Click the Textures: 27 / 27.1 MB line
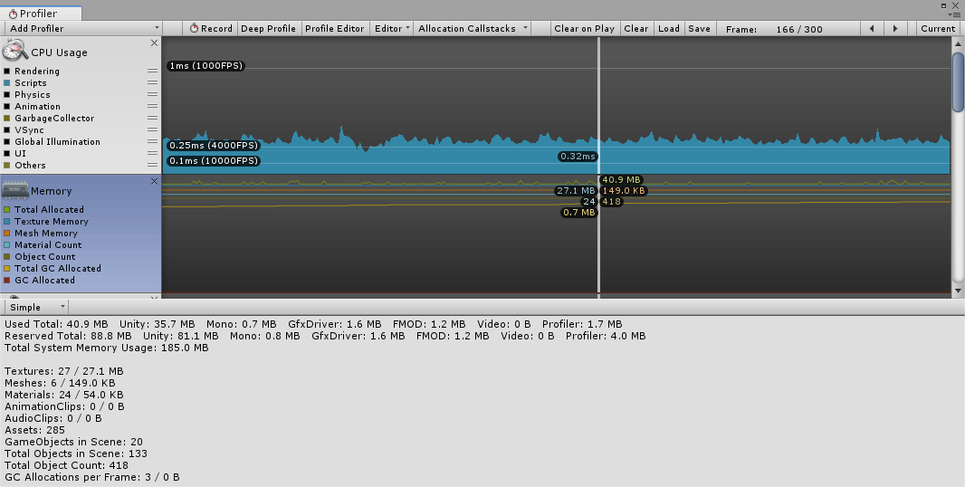 [x=64, y=371]
